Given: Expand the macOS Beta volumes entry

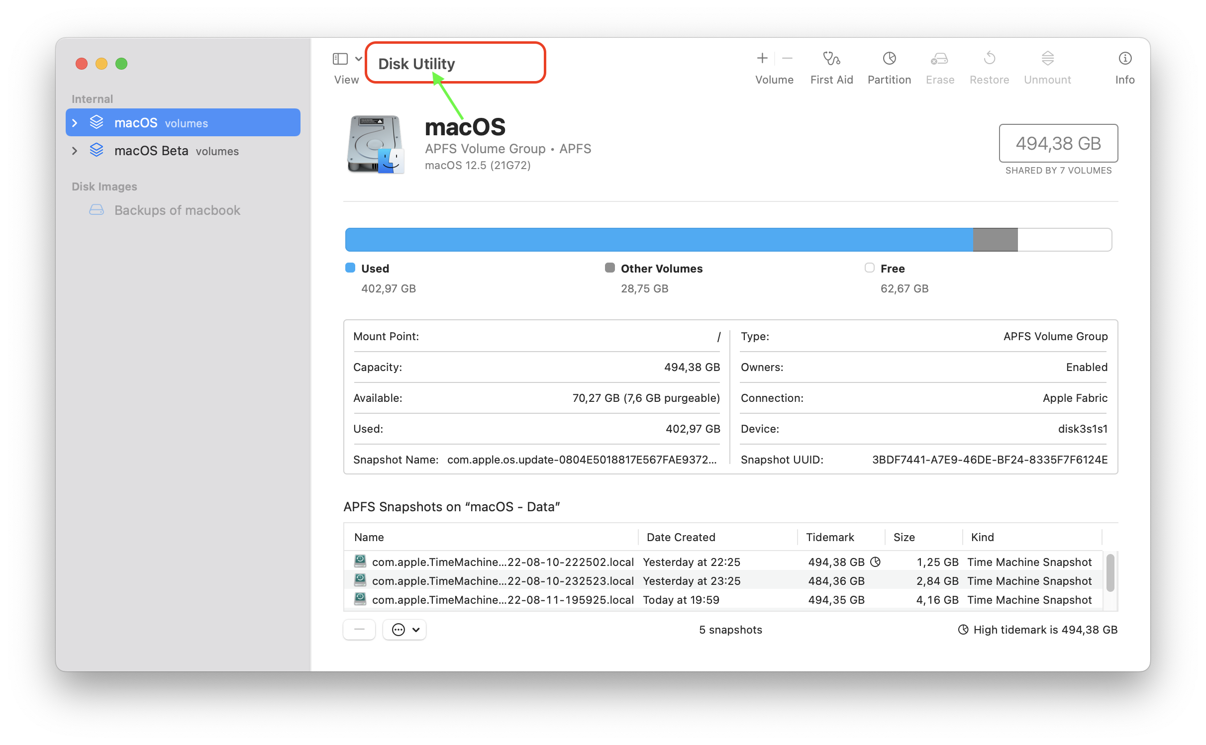Looking at the screenshot, I should [75, 151].
